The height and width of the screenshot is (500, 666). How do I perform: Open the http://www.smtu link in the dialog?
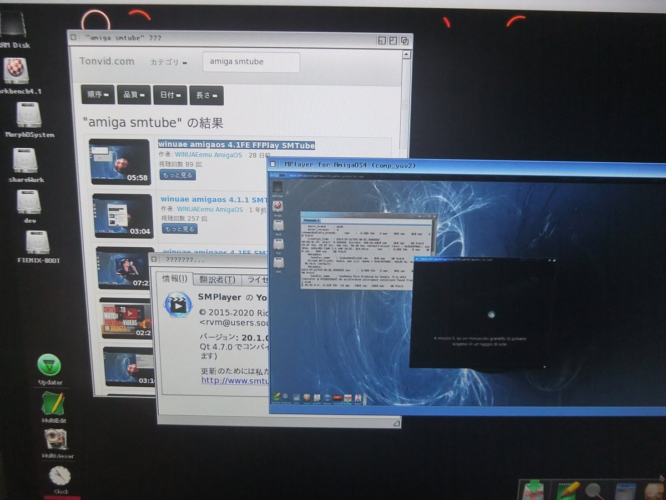(x=235, y=381)
